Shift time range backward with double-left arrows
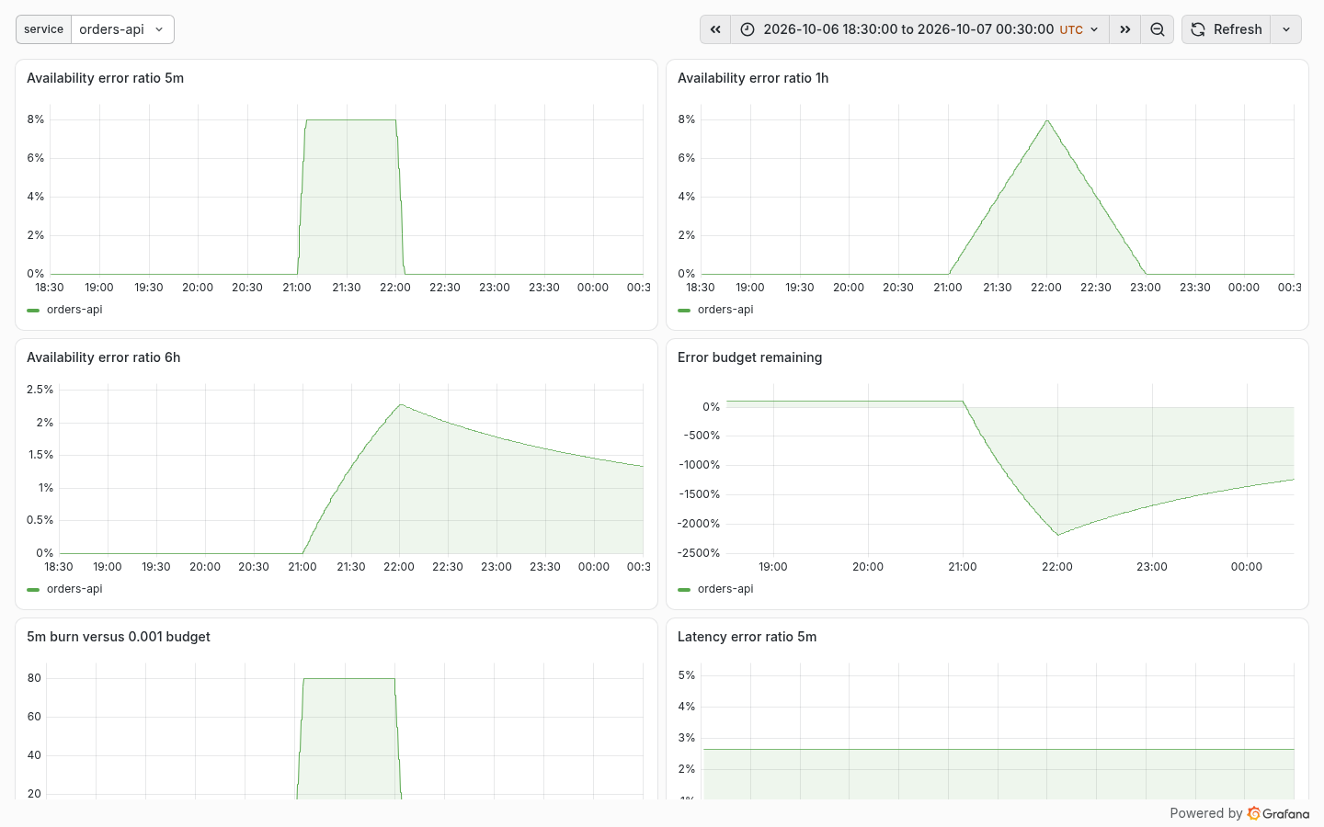The height and width of the screenshot is (827, 1324). 715,29
